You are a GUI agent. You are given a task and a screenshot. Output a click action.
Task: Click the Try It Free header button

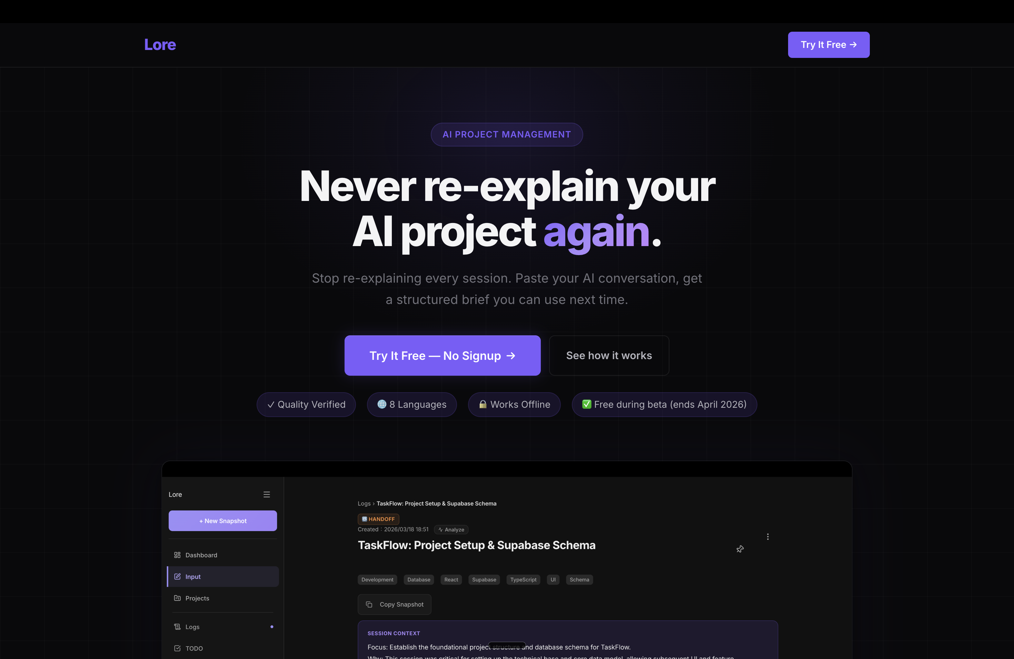point(829,45)
